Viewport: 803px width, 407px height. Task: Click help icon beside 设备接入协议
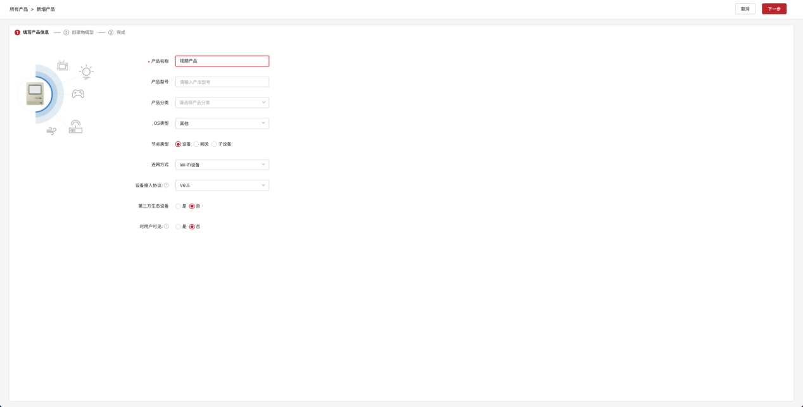point(167,185)
